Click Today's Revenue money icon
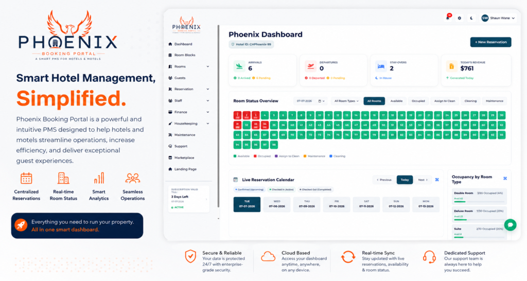 point(451,66)
